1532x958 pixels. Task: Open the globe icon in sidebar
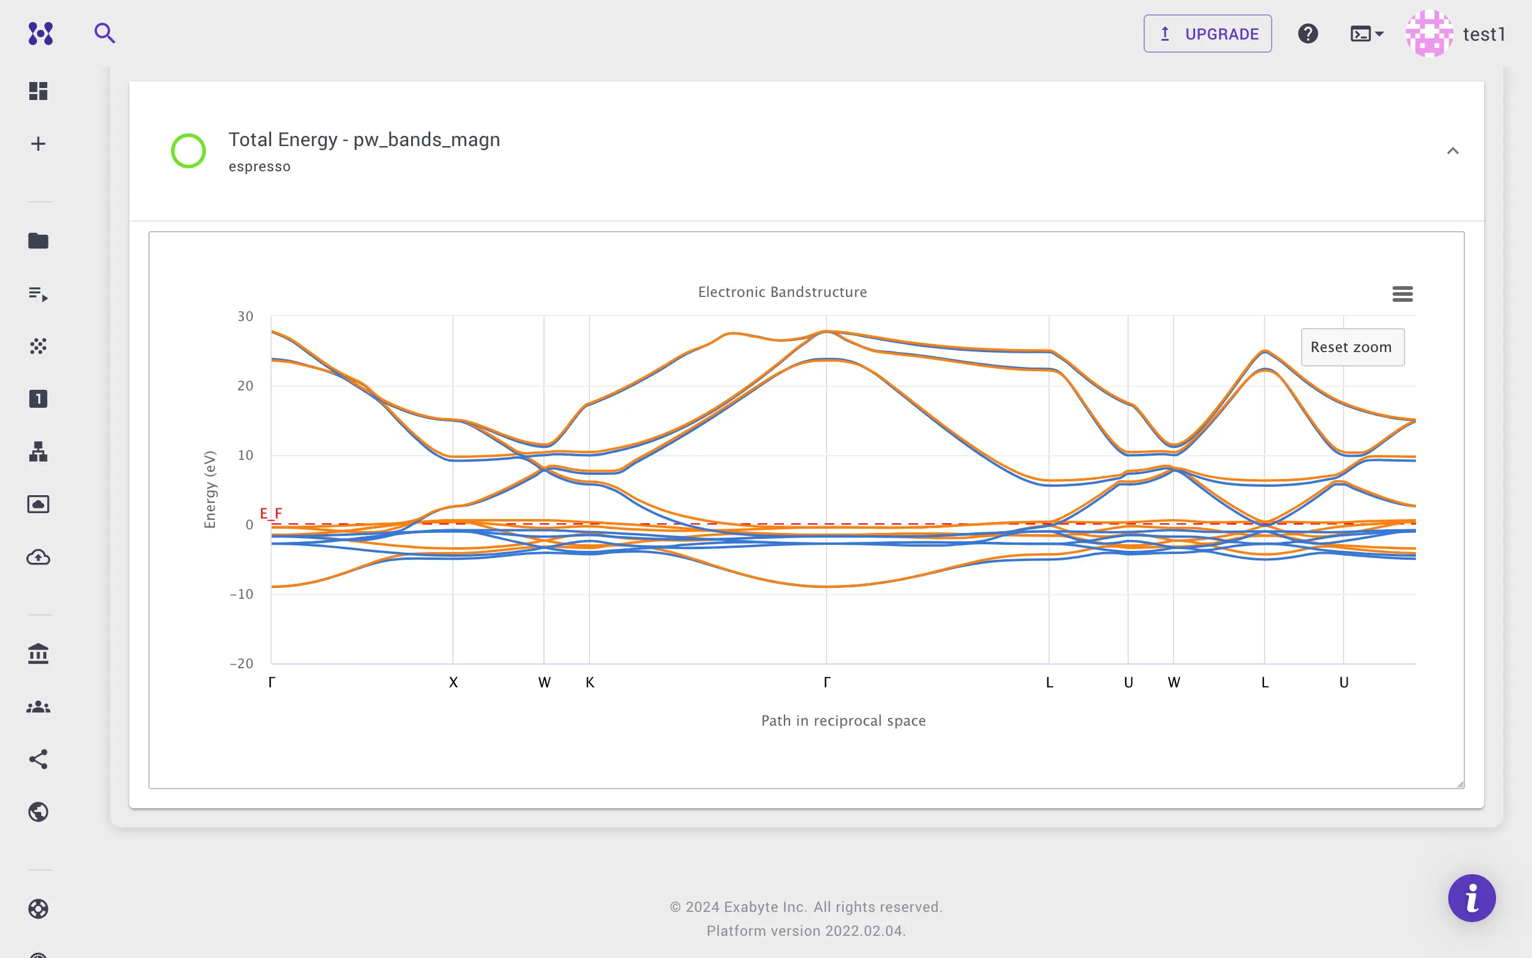pos(39,812)
